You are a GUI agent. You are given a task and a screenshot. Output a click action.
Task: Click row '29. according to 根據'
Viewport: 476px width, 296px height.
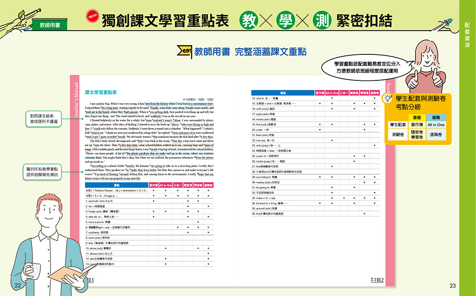(316, 177)
